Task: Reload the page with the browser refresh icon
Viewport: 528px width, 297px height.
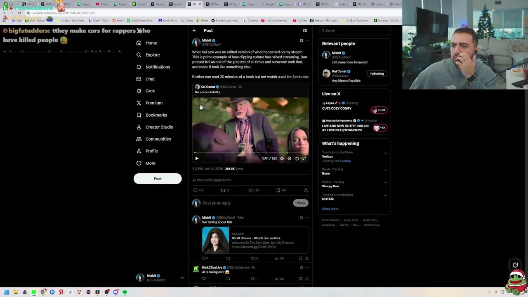Action: click(19, 13)
